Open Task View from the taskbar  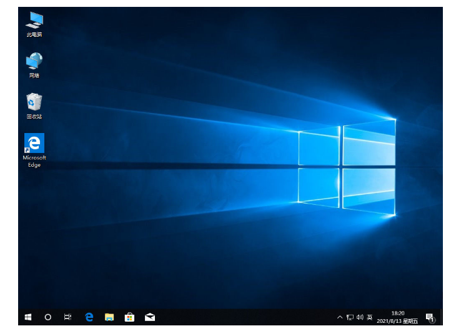[x=68, y=317]
